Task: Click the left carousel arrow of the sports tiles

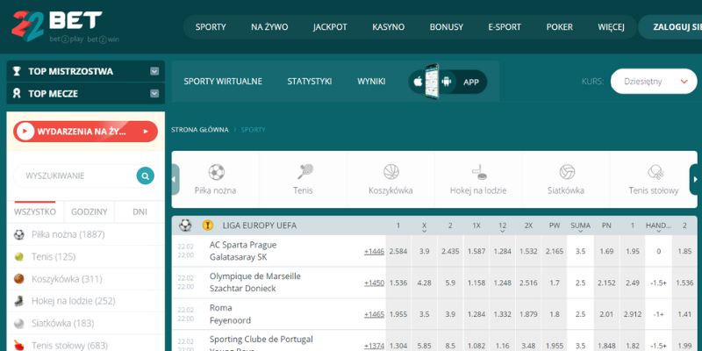Action: click(x=175, y=179)
